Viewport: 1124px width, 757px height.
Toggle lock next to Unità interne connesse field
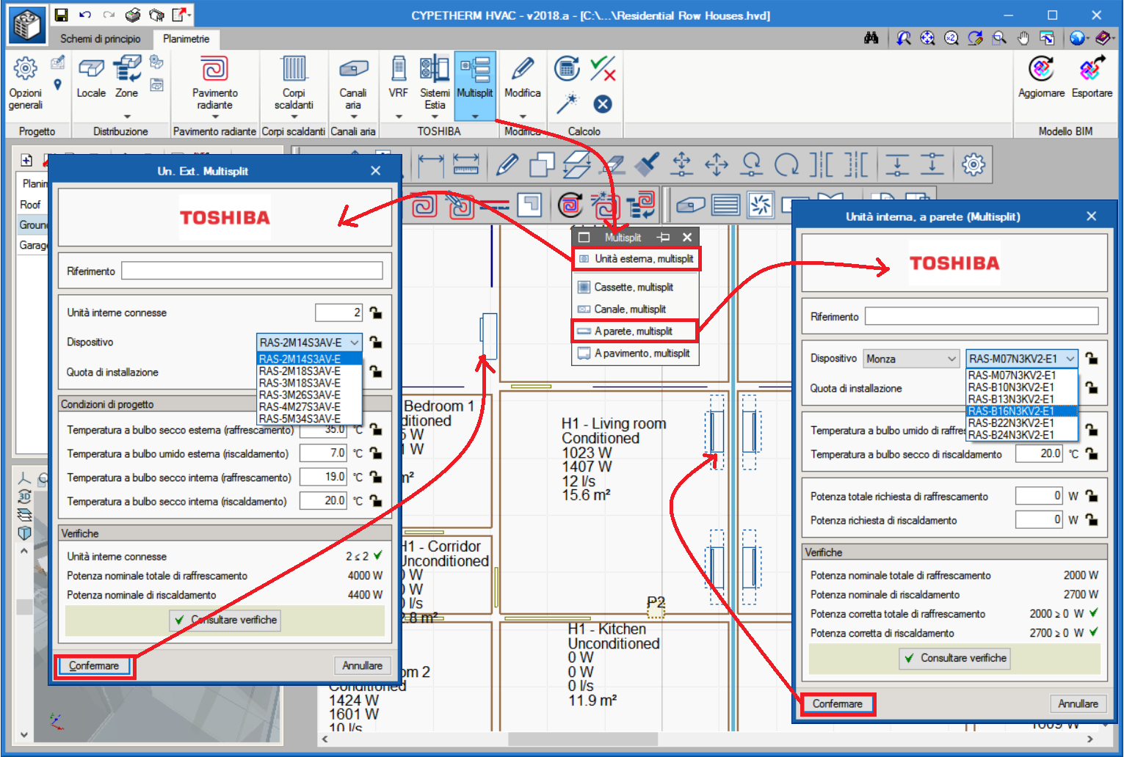click(375, 312)
